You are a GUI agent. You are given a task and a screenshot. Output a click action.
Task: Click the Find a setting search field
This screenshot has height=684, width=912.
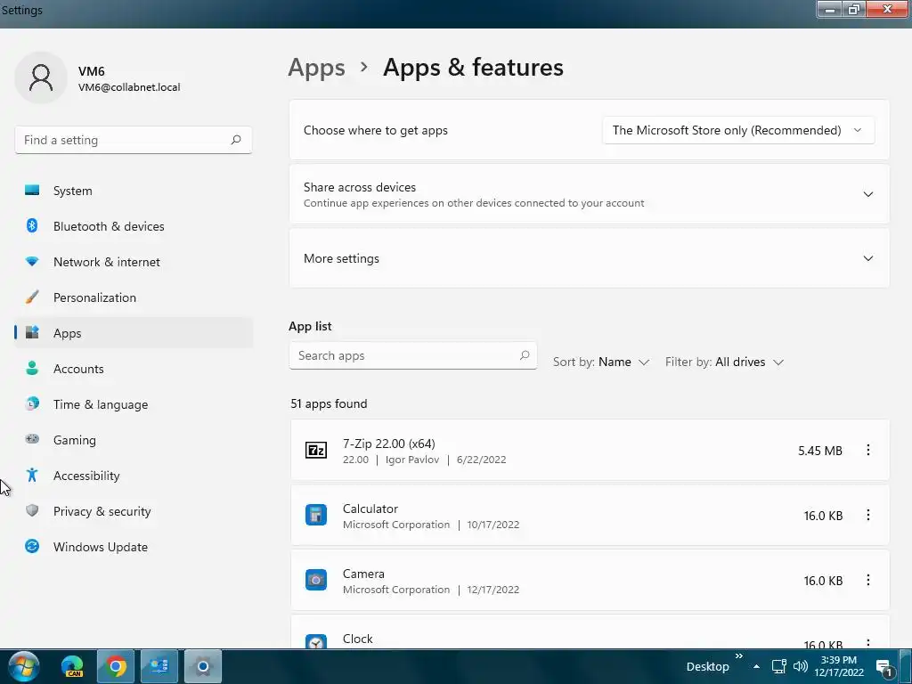click(134, 140)
